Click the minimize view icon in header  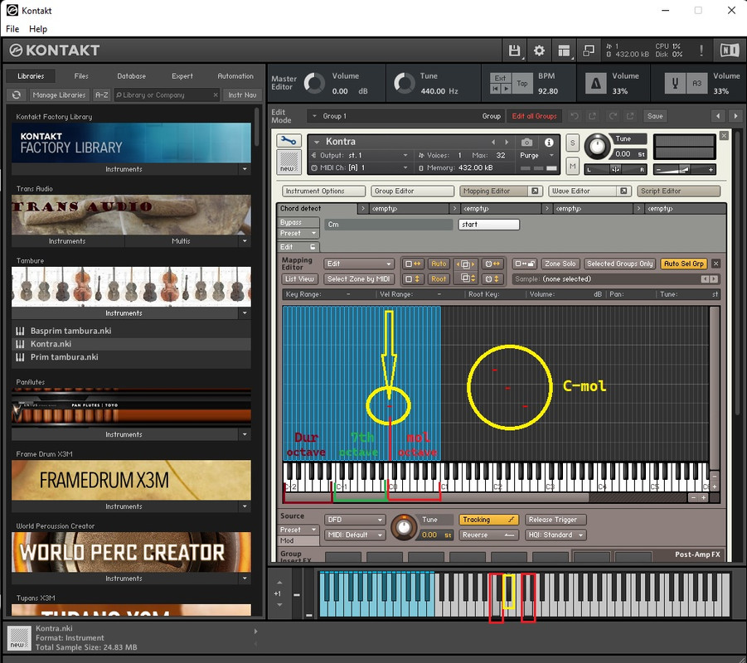point(589,51)
